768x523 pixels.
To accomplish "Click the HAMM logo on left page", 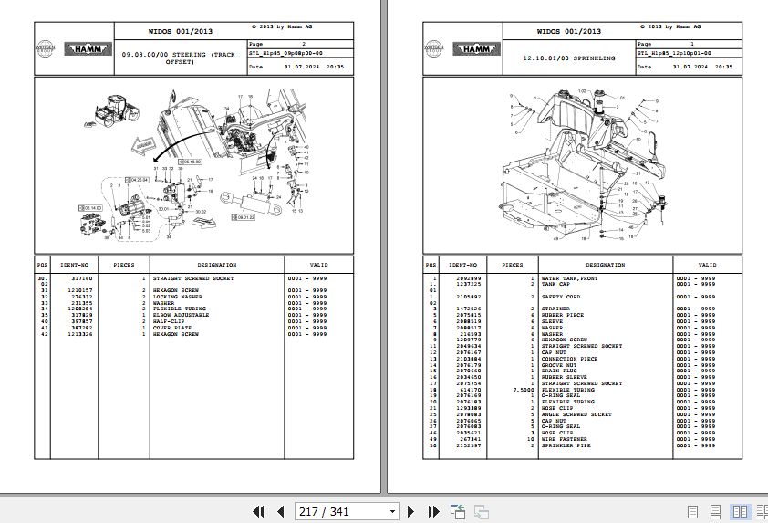I will click(x=88, y=48).
